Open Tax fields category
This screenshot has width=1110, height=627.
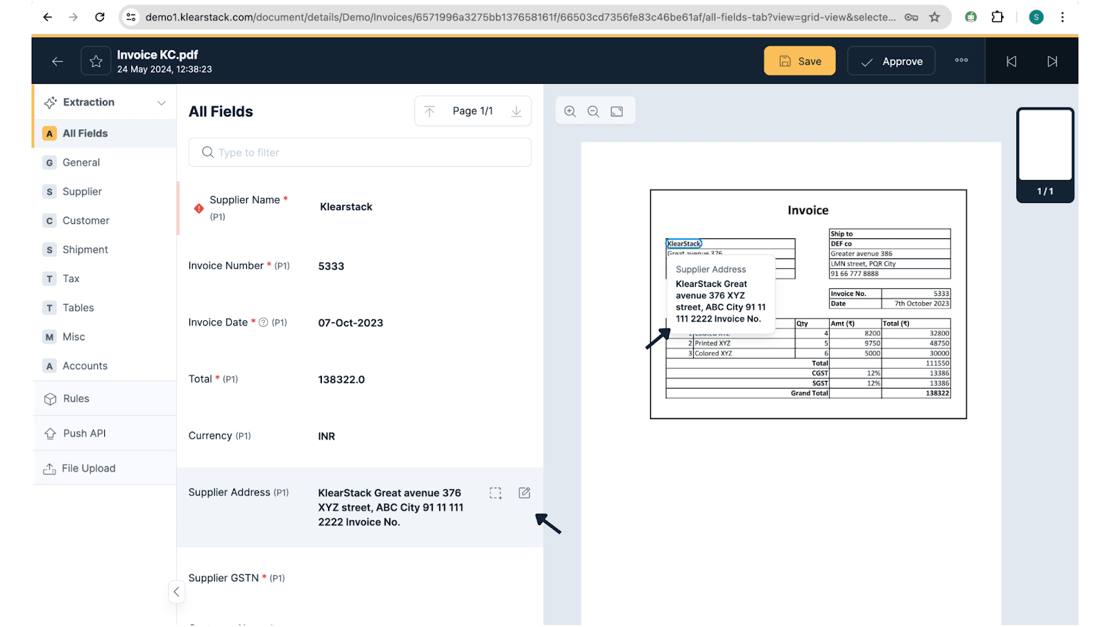click(x=105, y=279)
